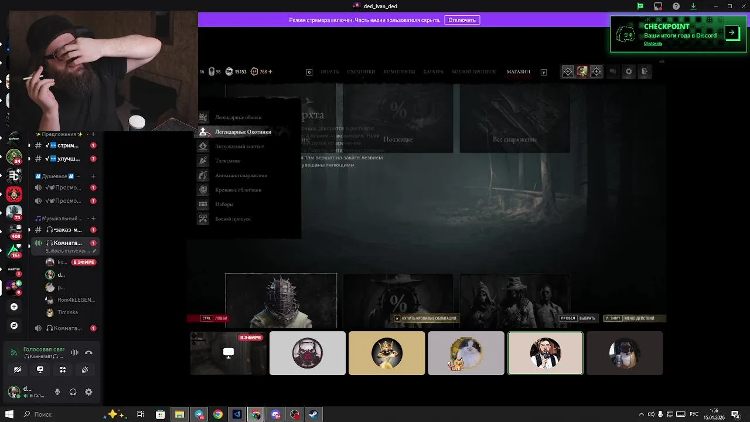Click the game settings gear icon
Viewport: 750px width, 422px height.
[x=629, y=72]
